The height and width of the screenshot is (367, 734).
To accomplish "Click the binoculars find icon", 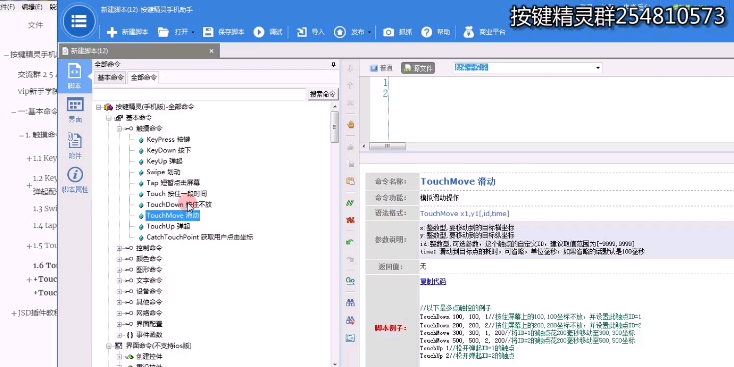I will tap(350, 303).
